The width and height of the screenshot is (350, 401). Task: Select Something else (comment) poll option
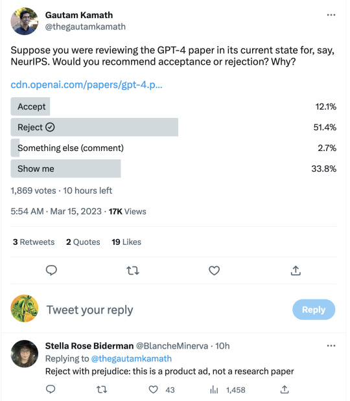tap(174, 148)
